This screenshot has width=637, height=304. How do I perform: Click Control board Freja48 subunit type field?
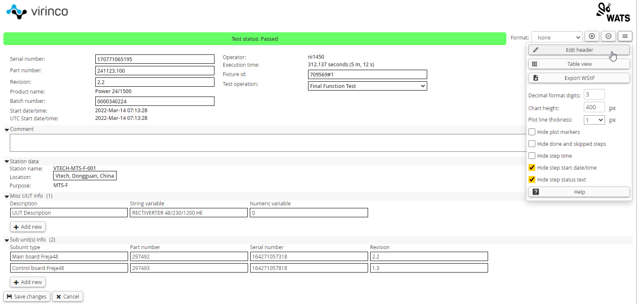pyautogui.click(x=69, y=268)
